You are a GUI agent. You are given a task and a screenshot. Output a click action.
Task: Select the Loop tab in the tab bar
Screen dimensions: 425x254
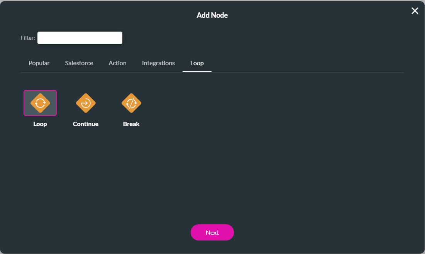[197, 63]
